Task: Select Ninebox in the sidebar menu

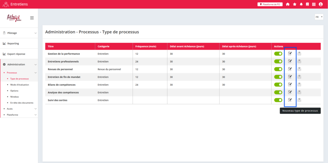Action: pos(14,97)
